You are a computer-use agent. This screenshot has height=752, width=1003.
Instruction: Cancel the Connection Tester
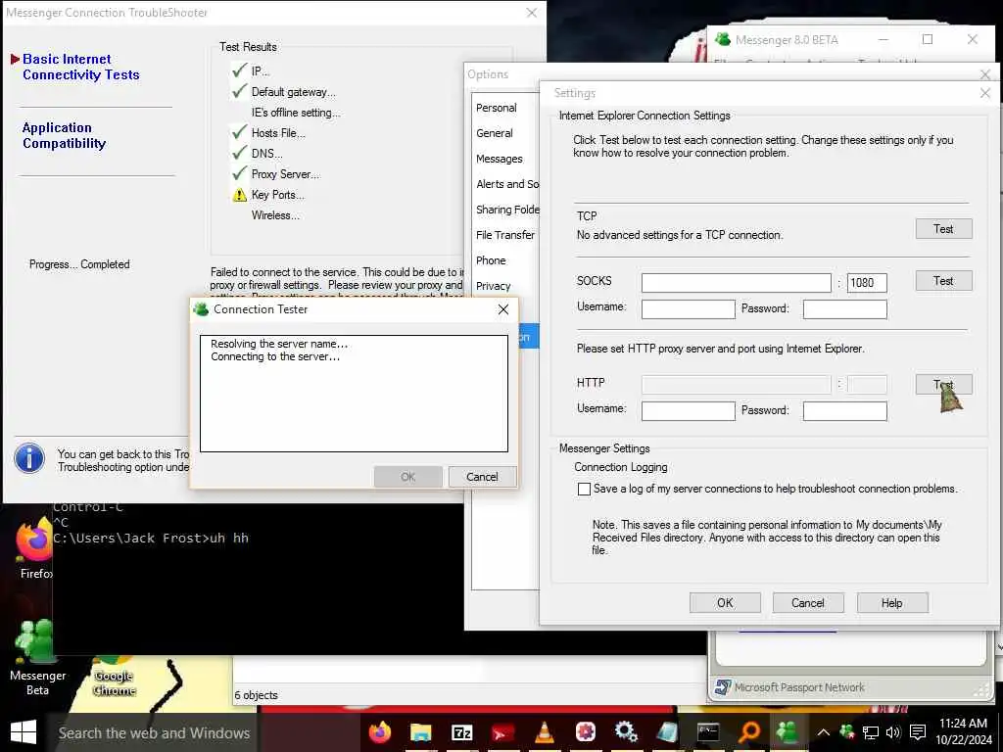[482, 477]
